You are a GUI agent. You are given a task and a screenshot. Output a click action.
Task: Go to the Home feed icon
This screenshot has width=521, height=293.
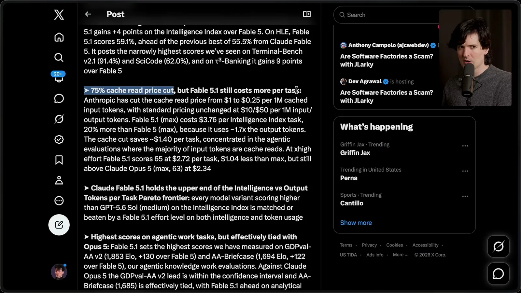tap(59, 37)
